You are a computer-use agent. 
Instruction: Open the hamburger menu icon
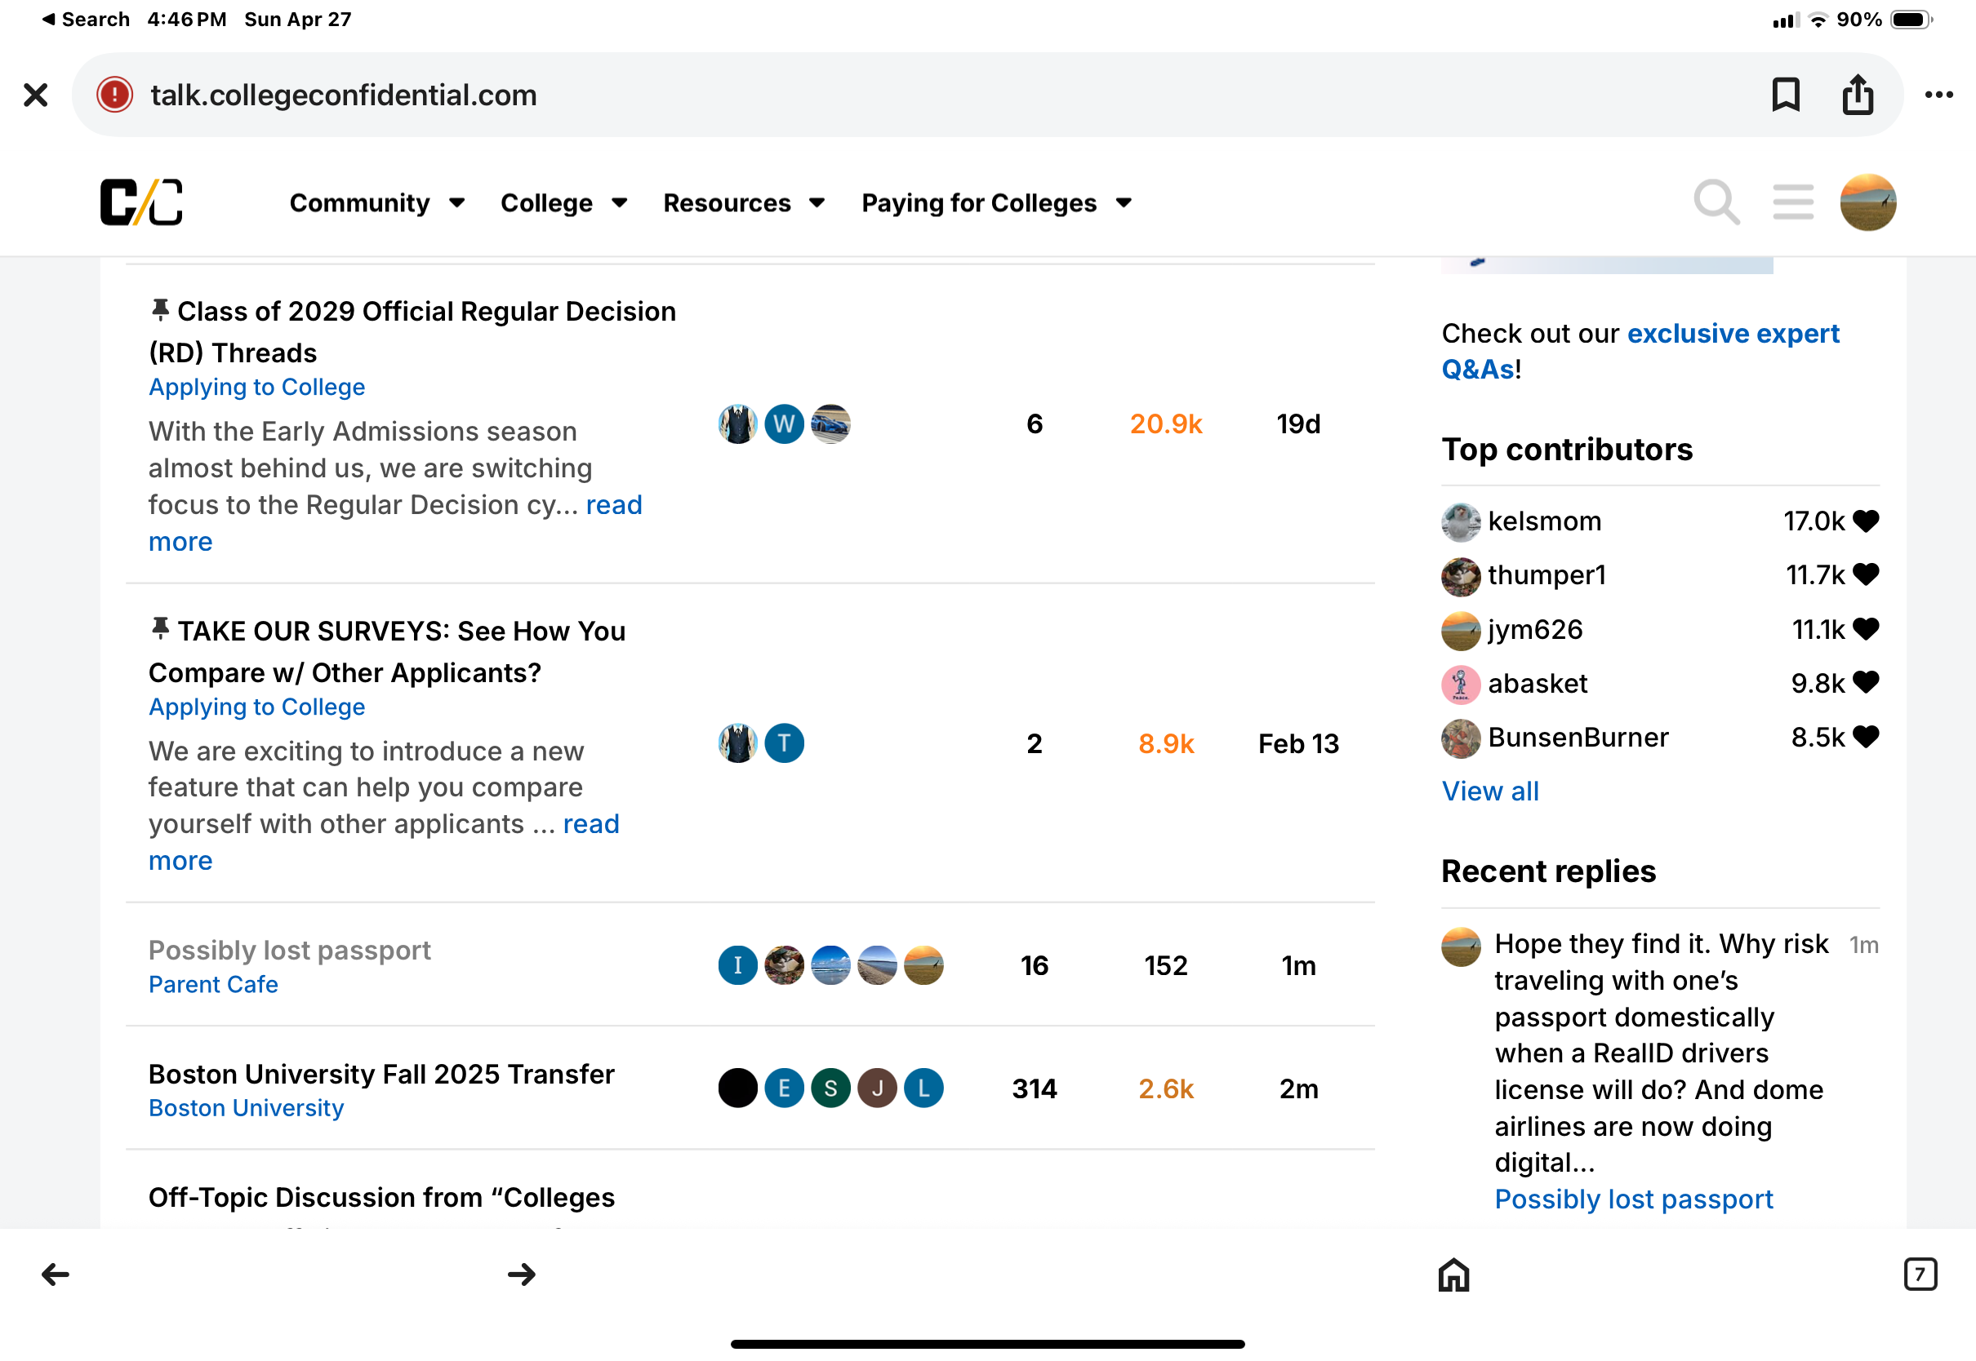[1792, 203]
